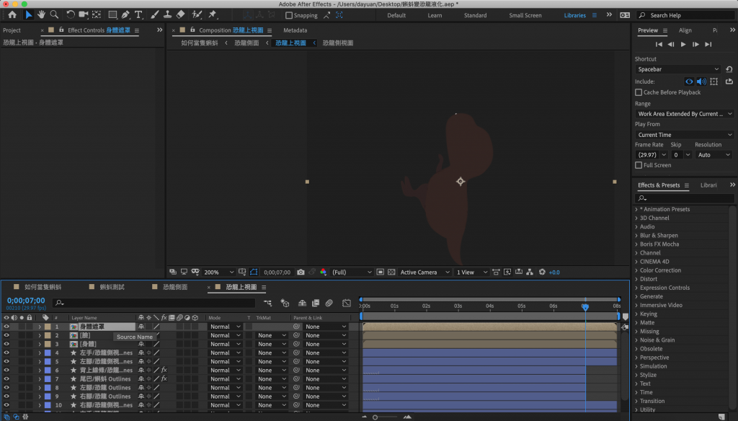Expand layer 6 背上線條 properties
738x421 pixels.
tap(40, 370)
